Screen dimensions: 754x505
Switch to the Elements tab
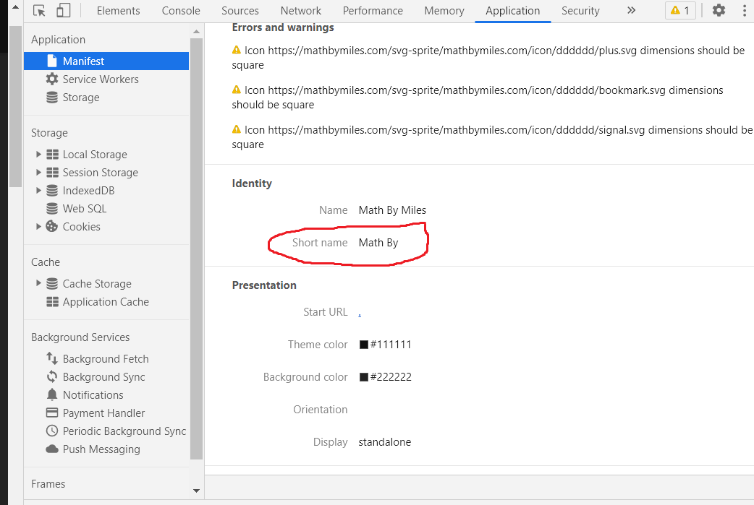118,11
